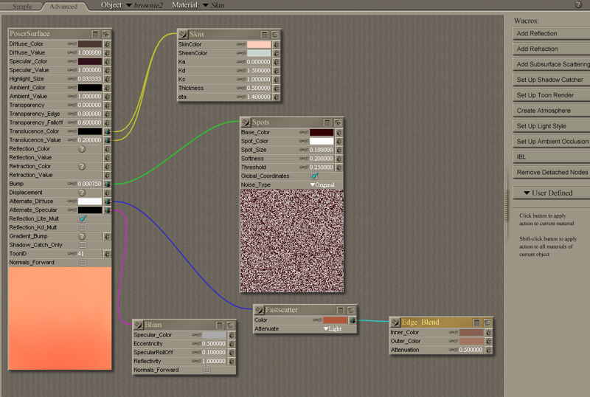The width and height of the screenshot is (590, 397).
Task: Click the Edge_Blend node collapse icon
Action: [476, 322]
